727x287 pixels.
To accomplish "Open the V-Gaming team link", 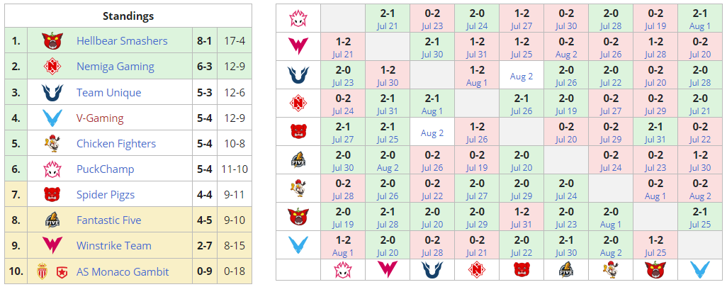I will [x=100, y=118].
